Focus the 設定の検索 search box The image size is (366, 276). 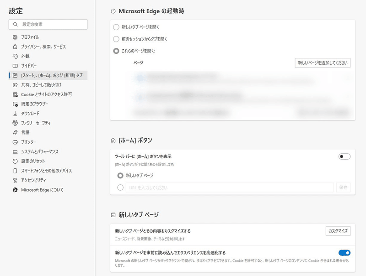[48, 24]
